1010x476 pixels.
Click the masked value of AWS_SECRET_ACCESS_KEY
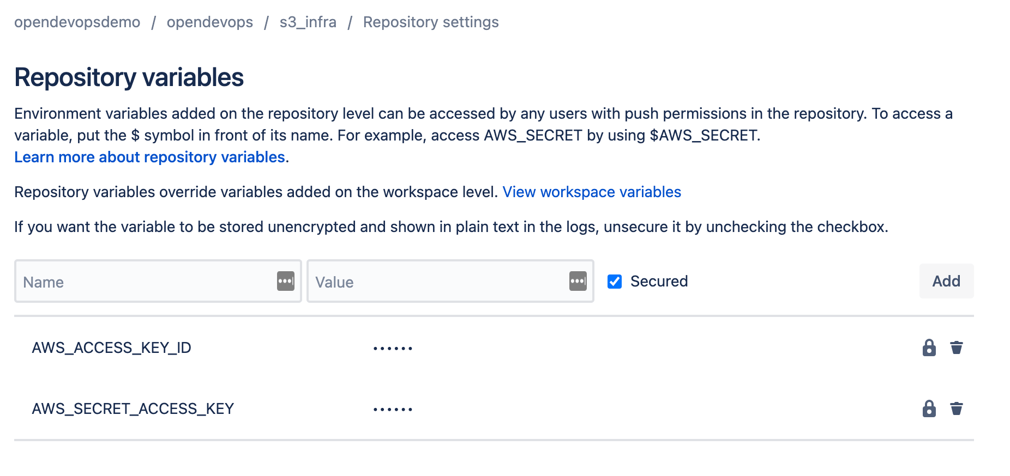coord(392,408)
